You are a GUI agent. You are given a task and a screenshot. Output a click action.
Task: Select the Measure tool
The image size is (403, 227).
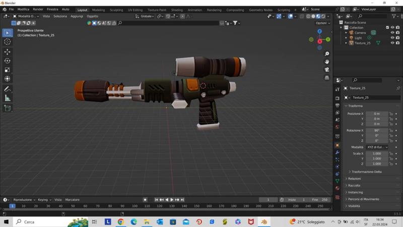coord(8,98)
